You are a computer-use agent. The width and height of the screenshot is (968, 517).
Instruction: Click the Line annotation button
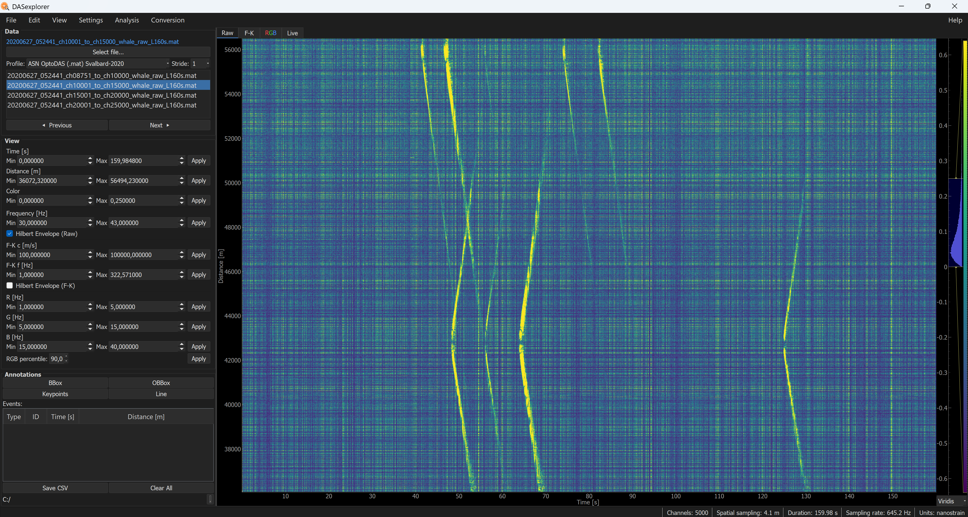(x=161, y=394)
